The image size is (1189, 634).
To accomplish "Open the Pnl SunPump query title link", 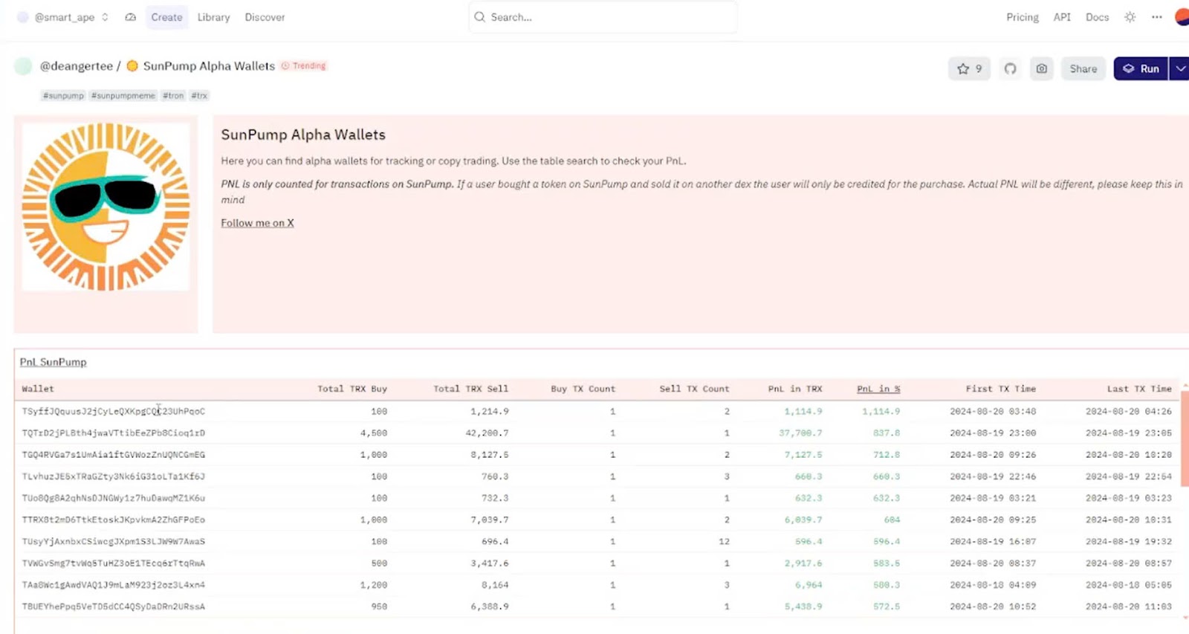I will [53, 362].
